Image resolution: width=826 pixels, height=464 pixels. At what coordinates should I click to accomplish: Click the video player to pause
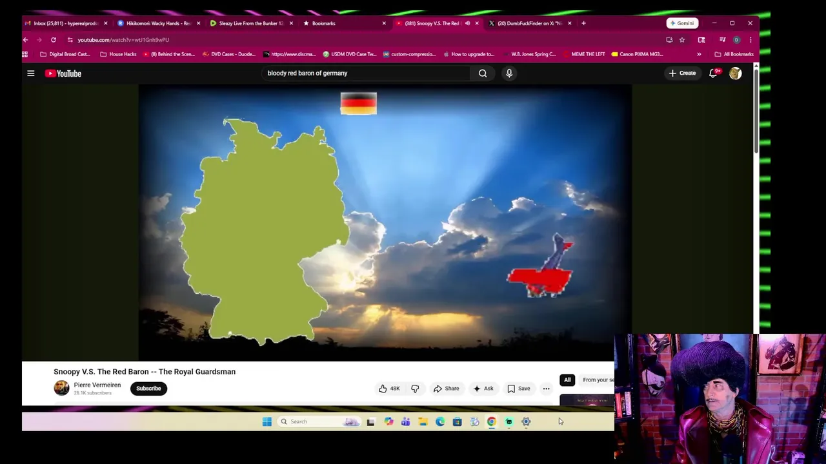385,222
